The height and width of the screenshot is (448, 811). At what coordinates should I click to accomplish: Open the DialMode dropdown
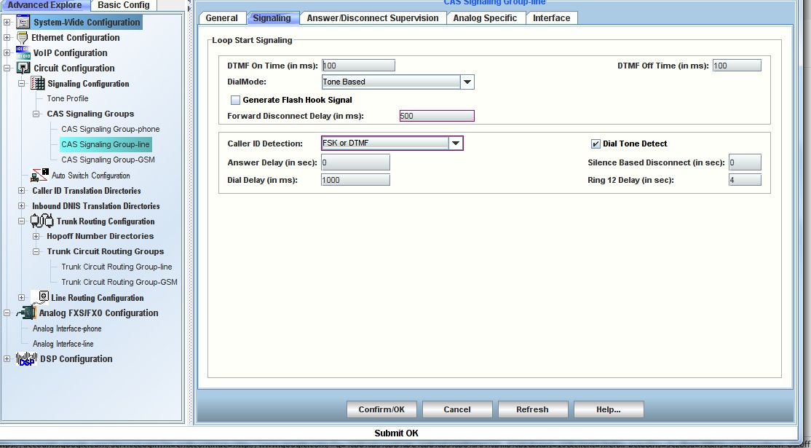coord(467,82)
